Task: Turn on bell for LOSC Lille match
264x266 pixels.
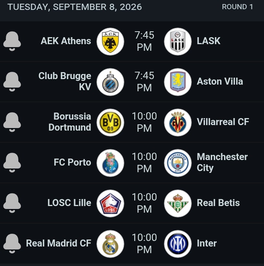Action: tap(12, 203)
